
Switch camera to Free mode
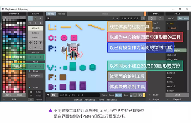coord(111,95)
